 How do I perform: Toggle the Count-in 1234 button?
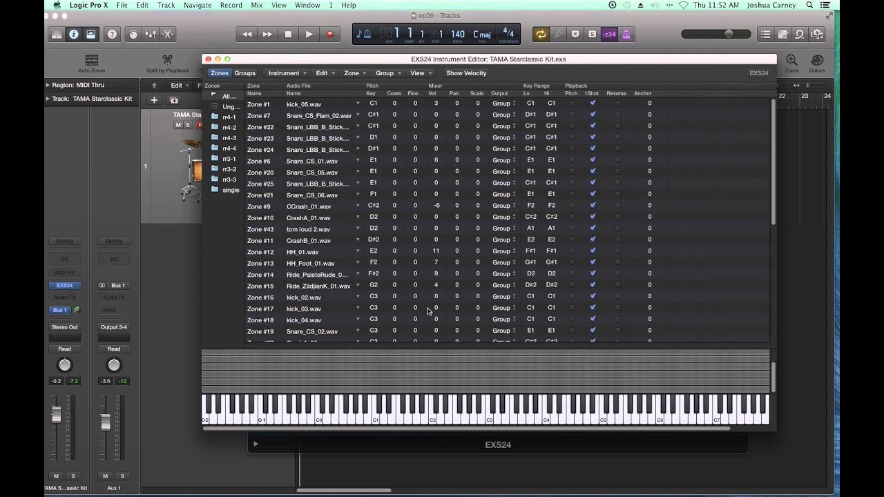[609, 34]
